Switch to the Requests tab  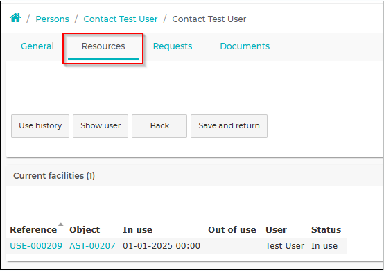[173, 46]
